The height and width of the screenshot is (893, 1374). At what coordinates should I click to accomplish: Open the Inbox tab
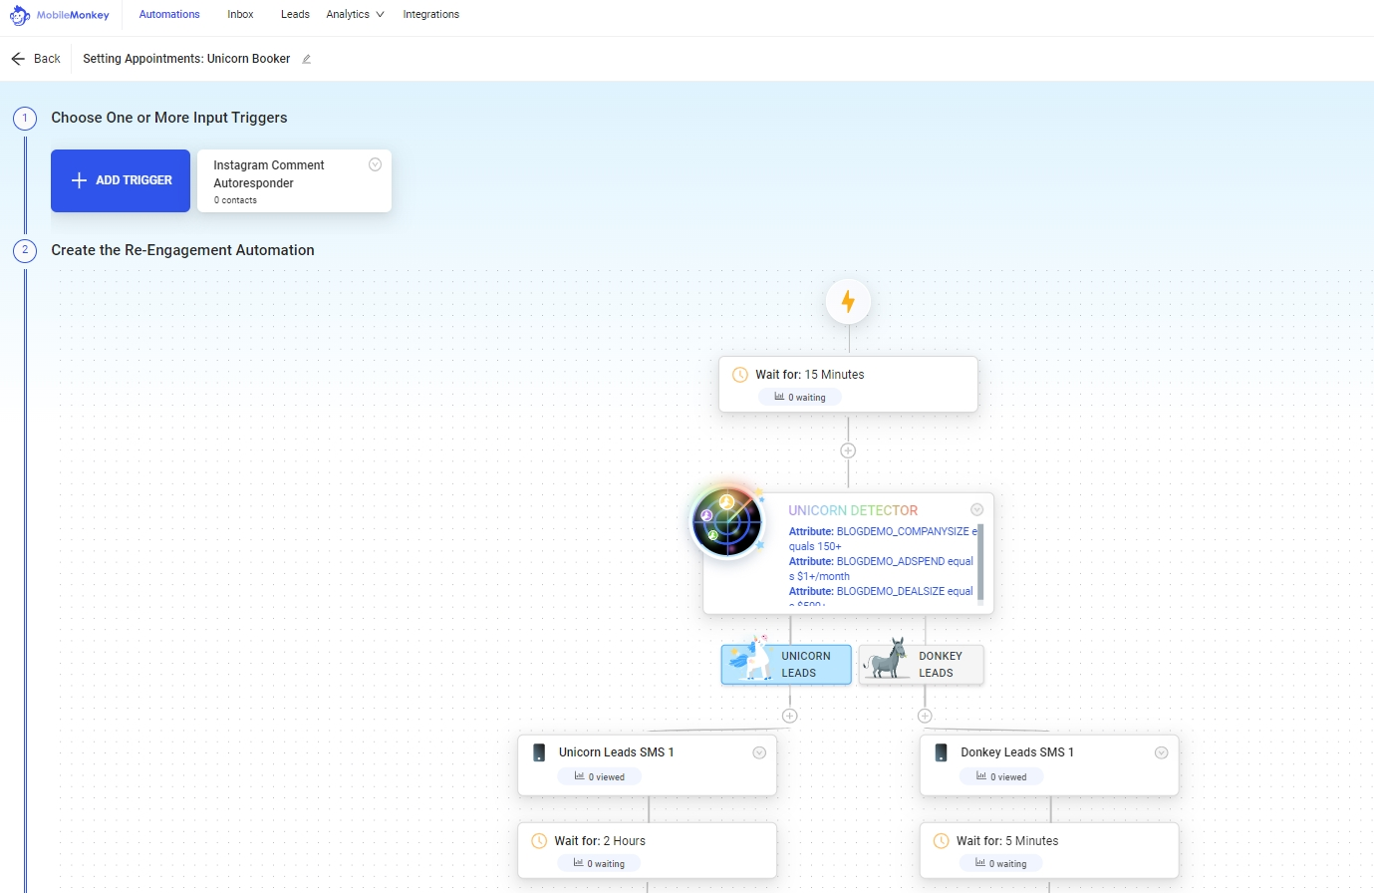(240, 14)
